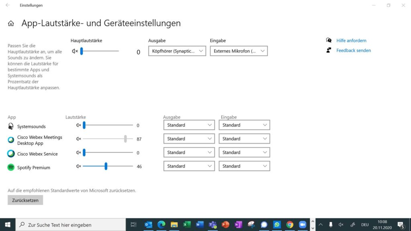
Task: Open Spotify Premium Eingabe dropdown
Action: coord(244,166)
